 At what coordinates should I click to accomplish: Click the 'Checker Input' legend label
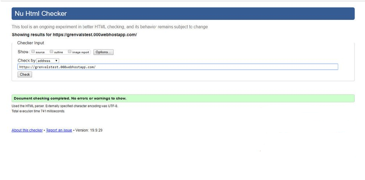pyautogui.click(x=30, y=43)
